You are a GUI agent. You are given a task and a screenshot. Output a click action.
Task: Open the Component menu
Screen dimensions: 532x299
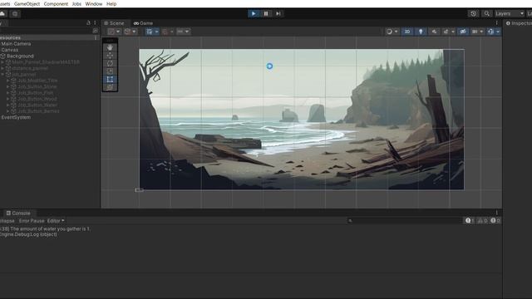coord(56,3)
